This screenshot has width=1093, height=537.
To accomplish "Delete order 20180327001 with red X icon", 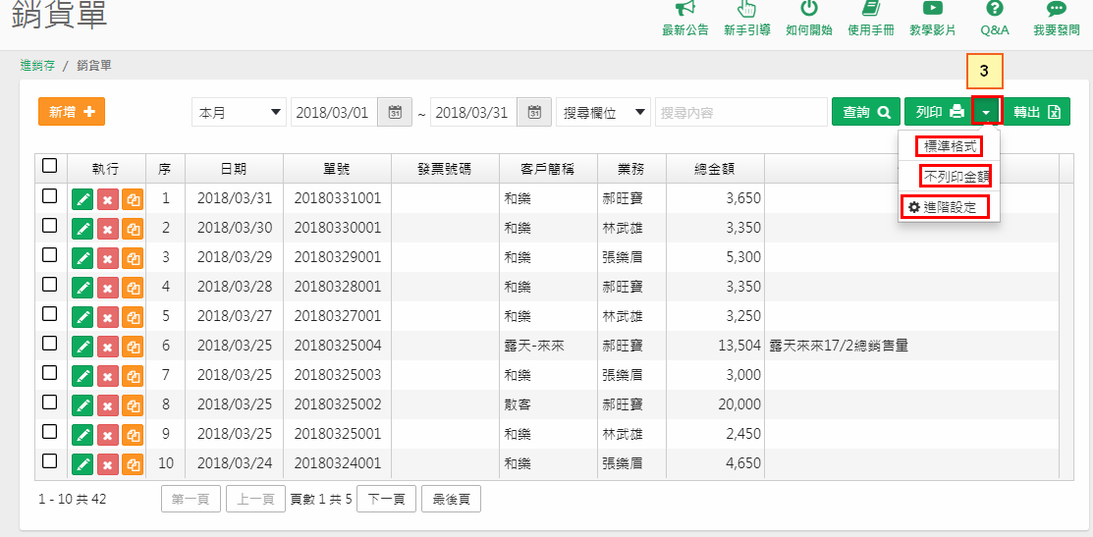I will point(107,316).
